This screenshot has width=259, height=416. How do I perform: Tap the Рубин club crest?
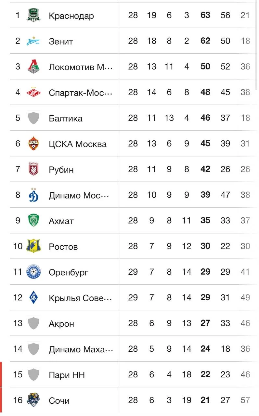[34, 169]
